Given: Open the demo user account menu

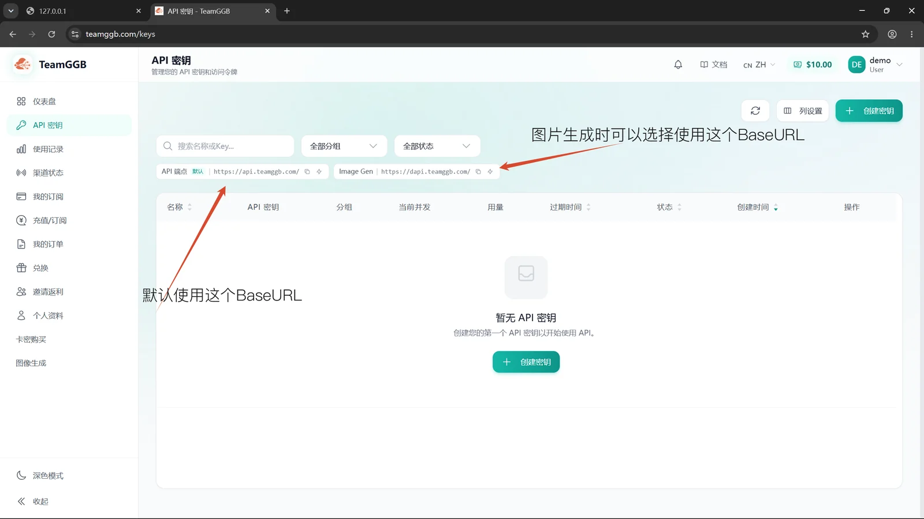Looking at the screenshot, I should [875, 65].
